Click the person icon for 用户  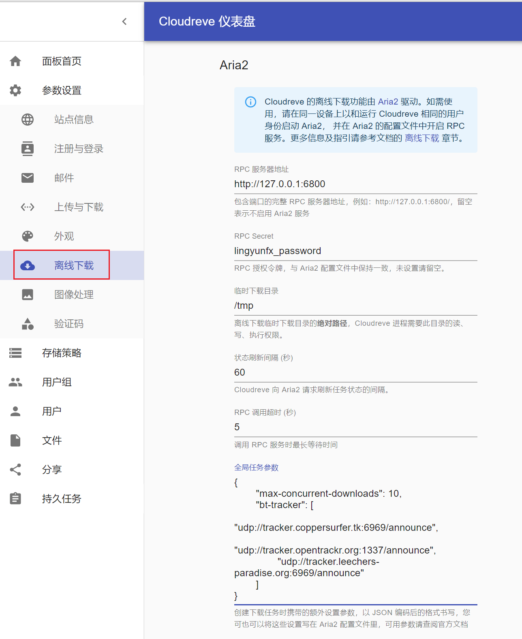pos(15,411)
